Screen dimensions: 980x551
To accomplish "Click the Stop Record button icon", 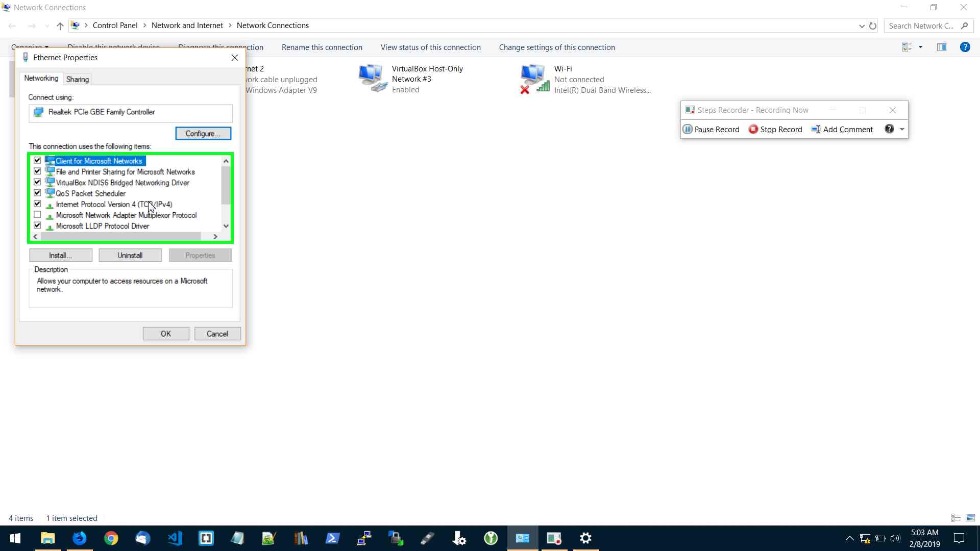I will click(753, 129).
